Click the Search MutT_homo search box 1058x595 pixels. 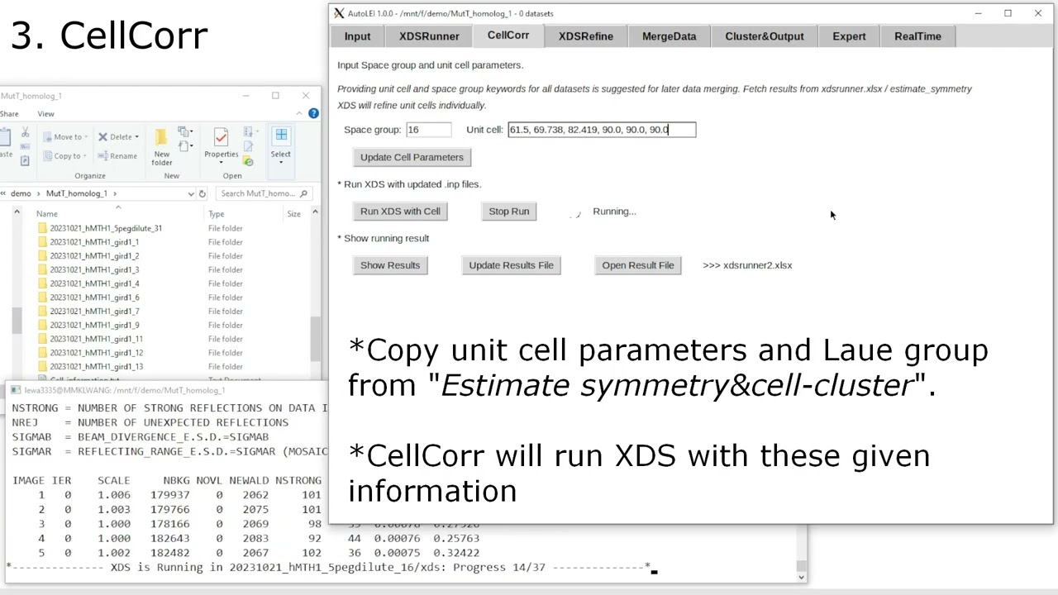(264, 193)
